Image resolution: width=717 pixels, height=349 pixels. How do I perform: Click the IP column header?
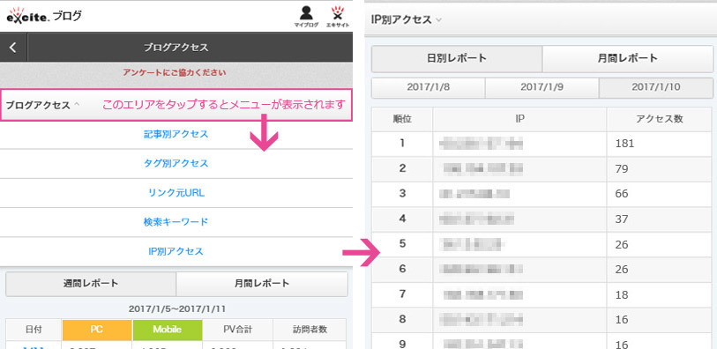point(519,119)
